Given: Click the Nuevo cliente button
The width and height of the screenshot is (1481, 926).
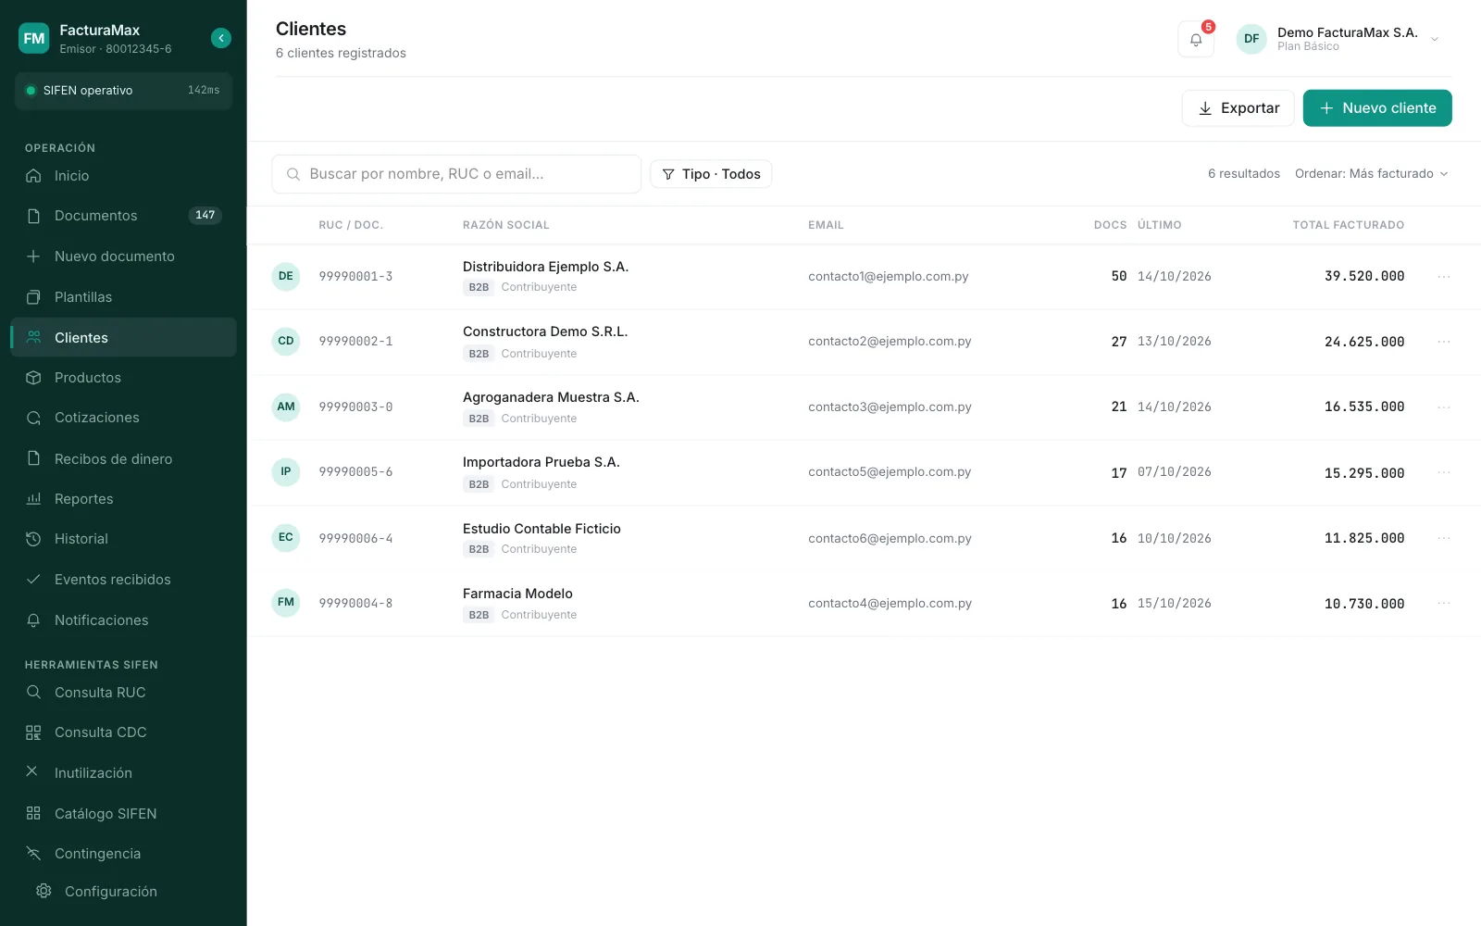Looking at the screenshot, I should coord(1377,108).
